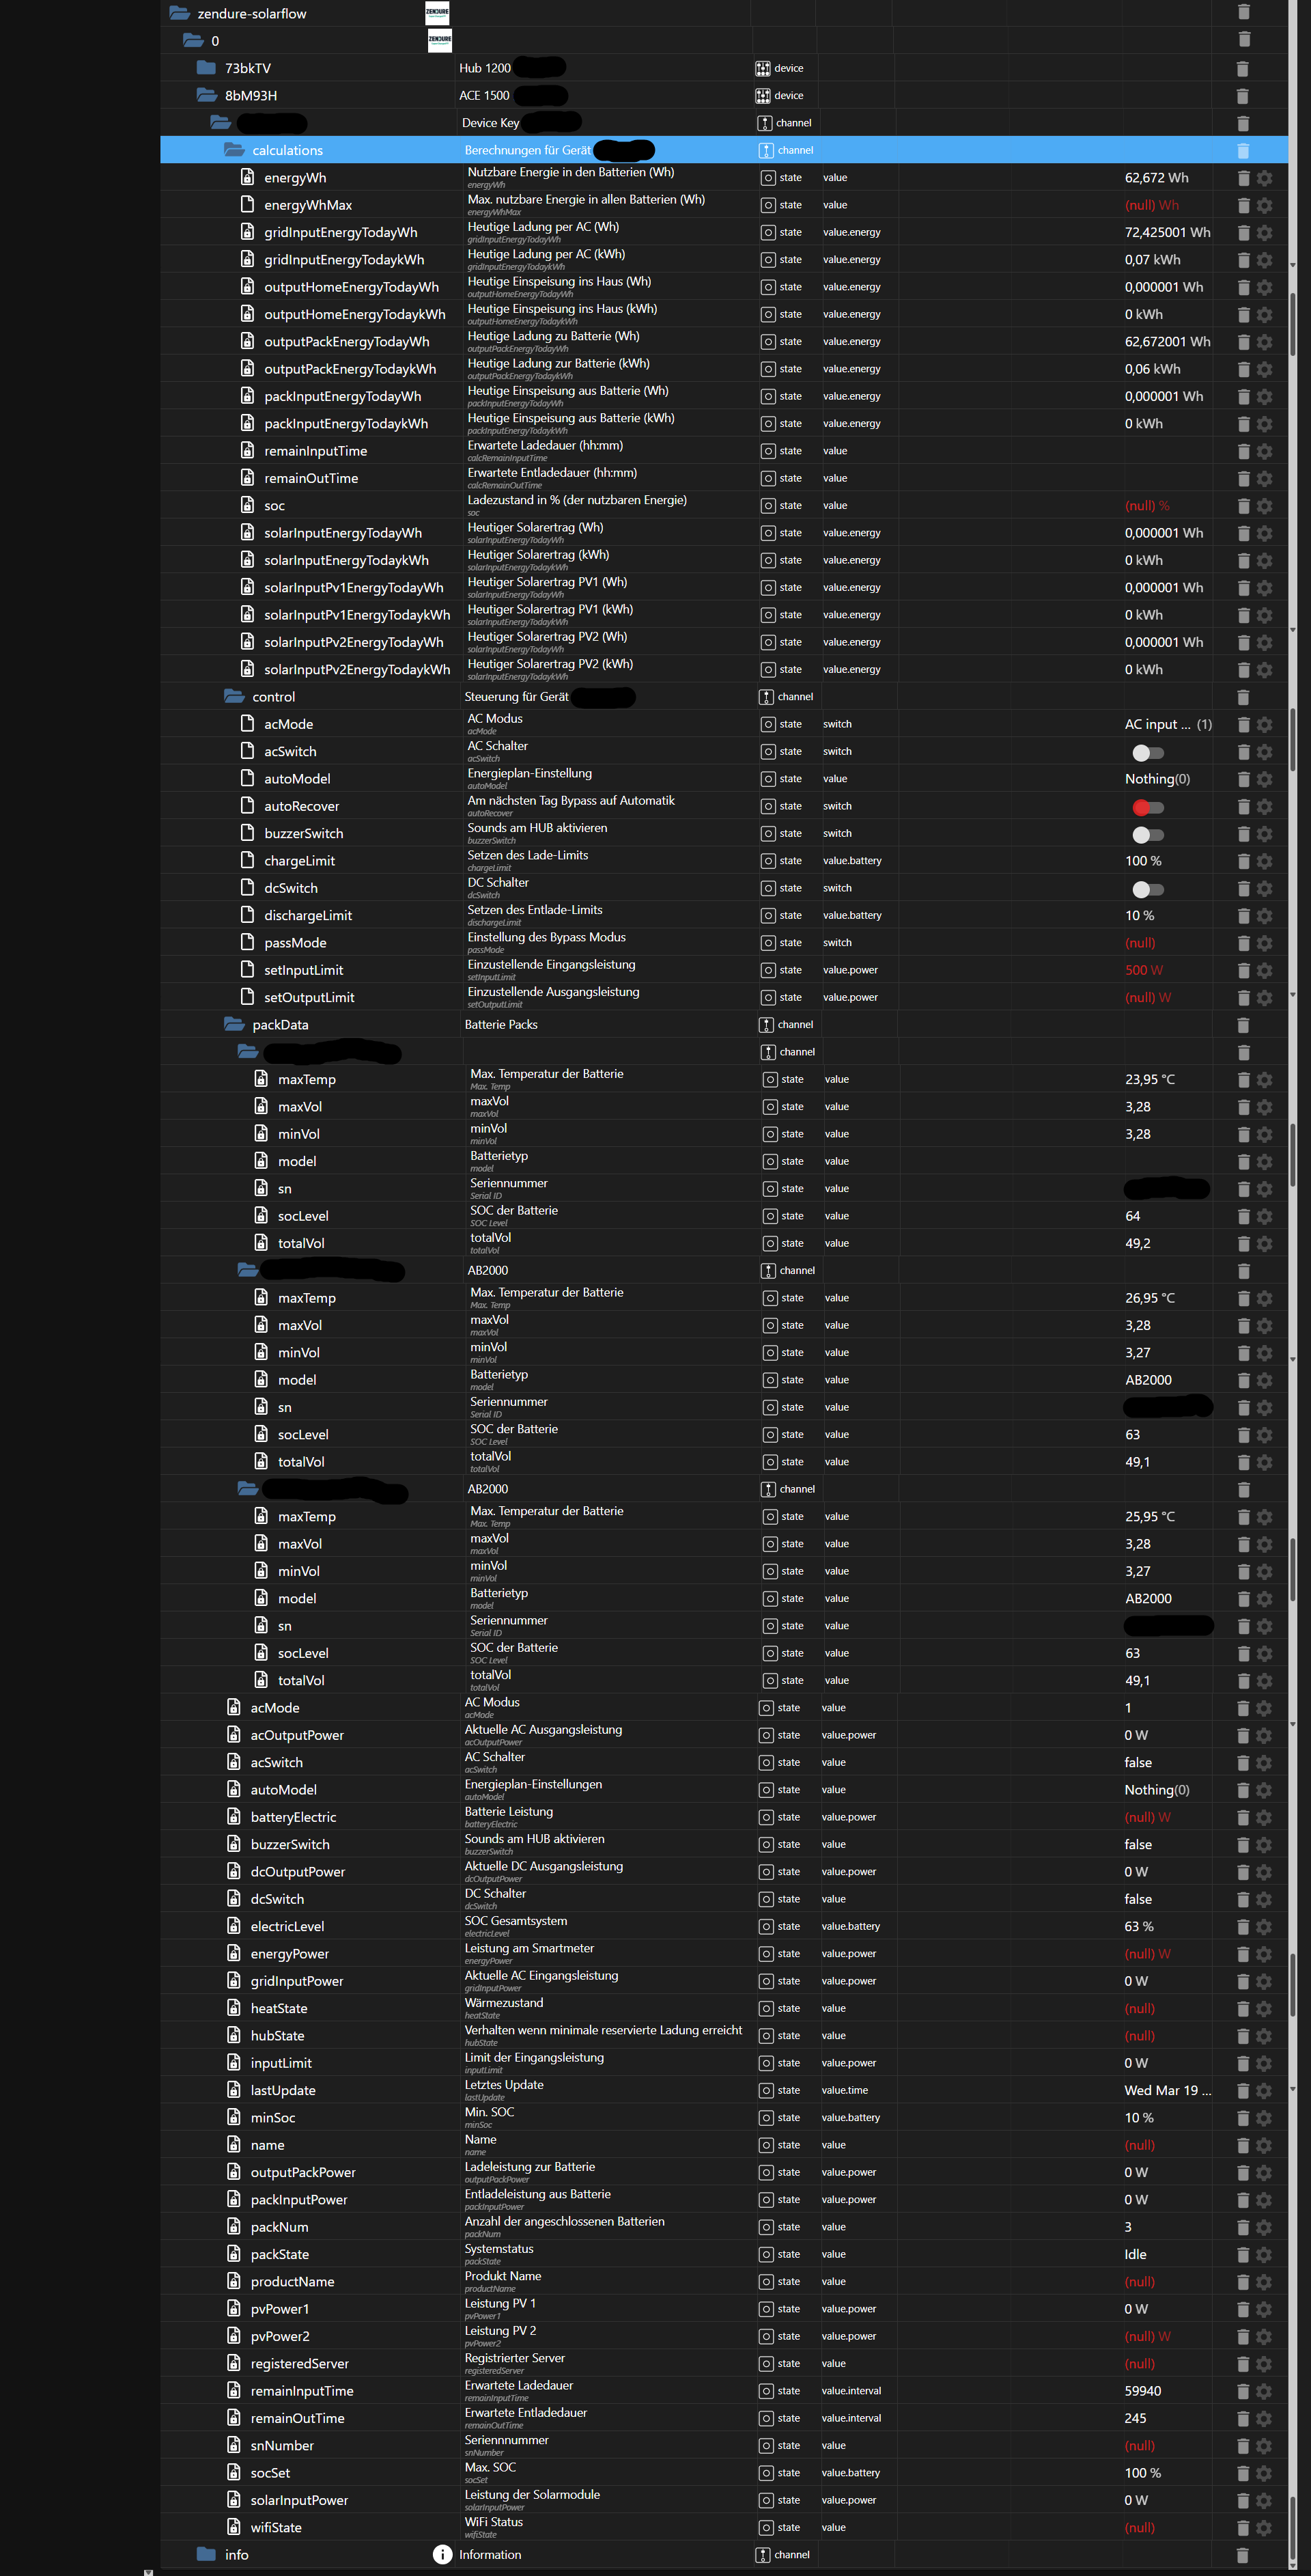Select the pvPower2 item
This screenshot has width=1311, height=2576.
click(x=280, y=2336)
